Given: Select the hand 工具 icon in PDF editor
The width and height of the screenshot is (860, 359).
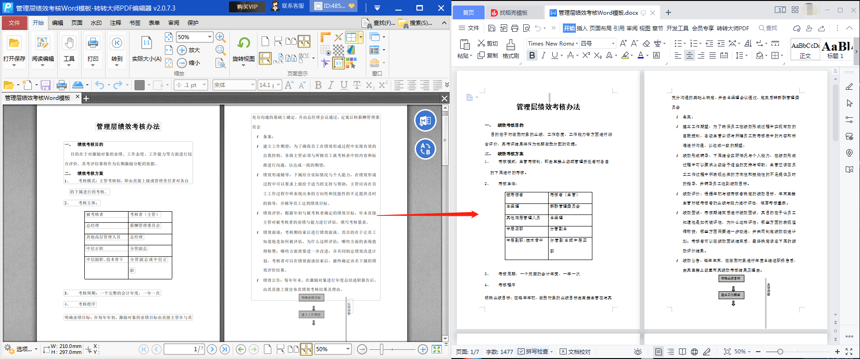Looking at the screenshot, I should (x=69, y=44).
